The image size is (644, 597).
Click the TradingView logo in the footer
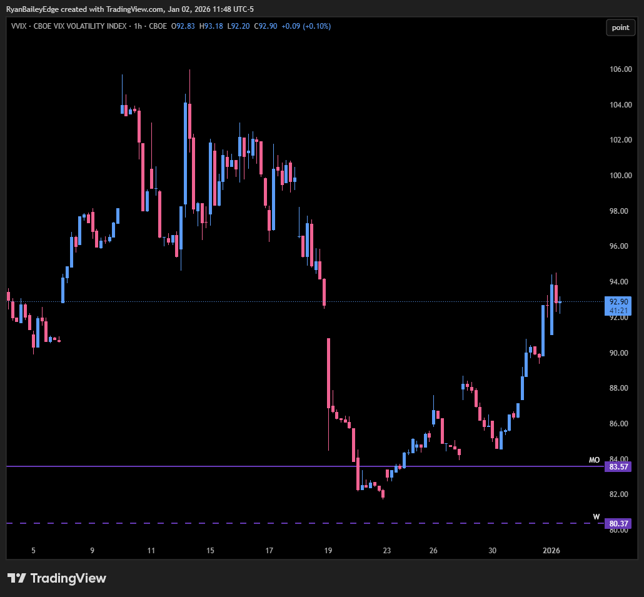click(57, 578)
